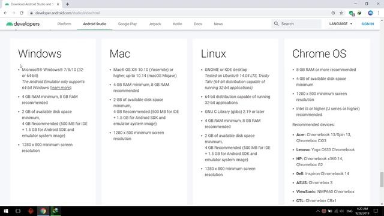Close the Download Android Studio tab
The image size is (384, 216).
58,4
